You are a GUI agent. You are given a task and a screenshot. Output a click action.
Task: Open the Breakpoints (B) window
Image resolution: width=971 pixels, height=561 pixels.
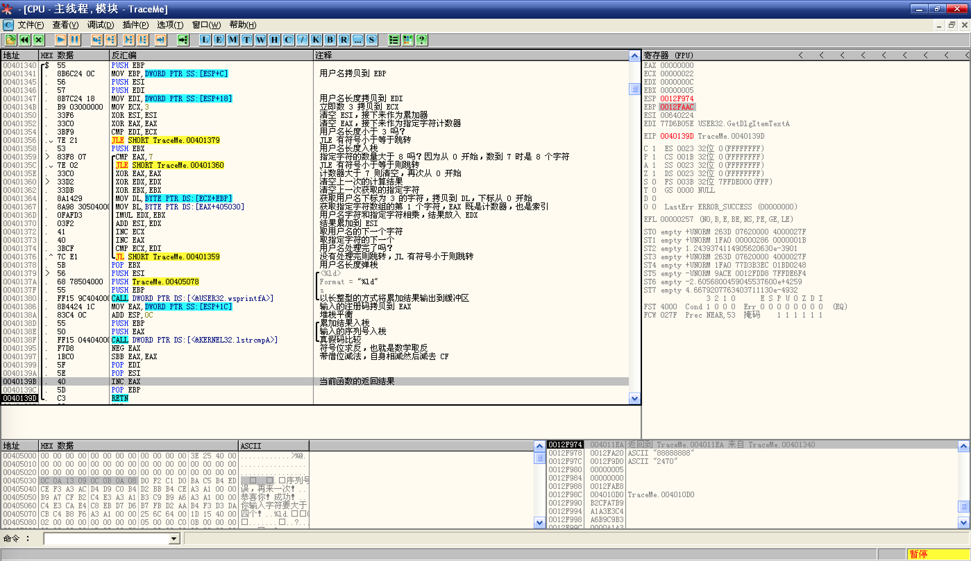330,40
